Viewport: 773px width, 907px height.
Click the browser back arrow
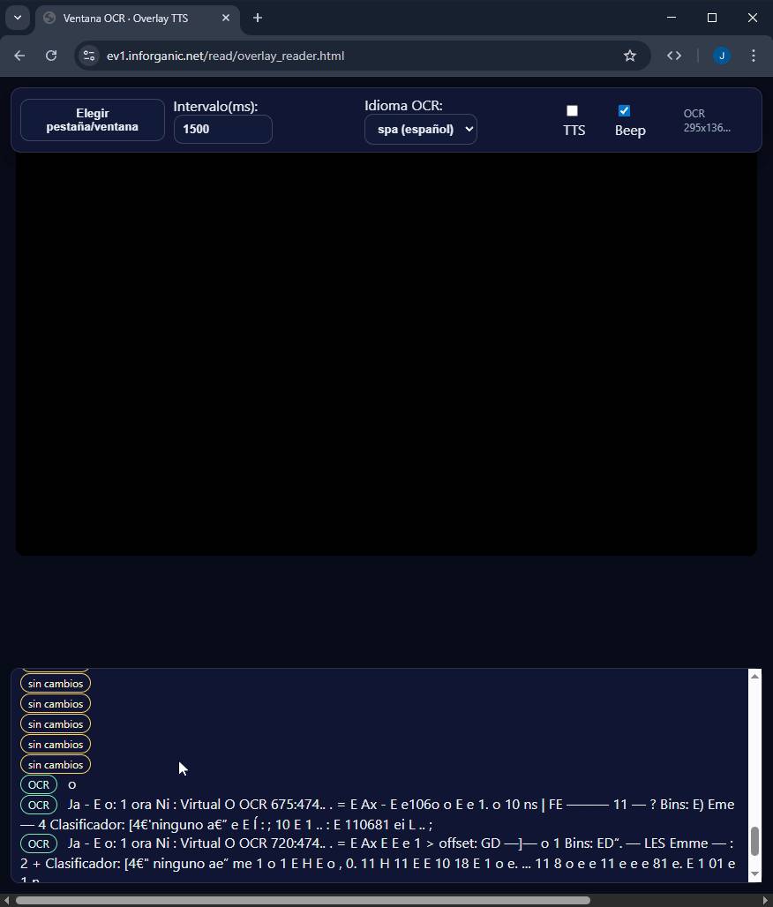pos(19,56)
